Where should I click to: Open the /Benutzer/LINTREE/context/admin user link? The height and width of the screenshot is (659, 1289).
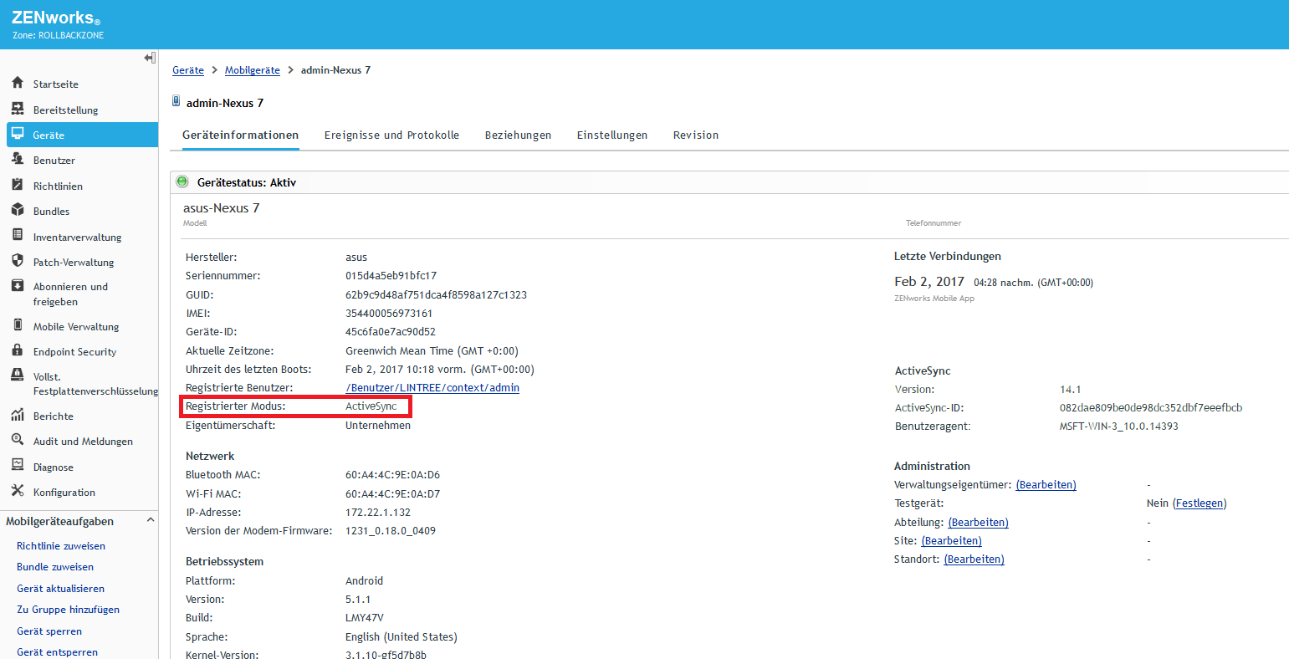coord(432,387)
